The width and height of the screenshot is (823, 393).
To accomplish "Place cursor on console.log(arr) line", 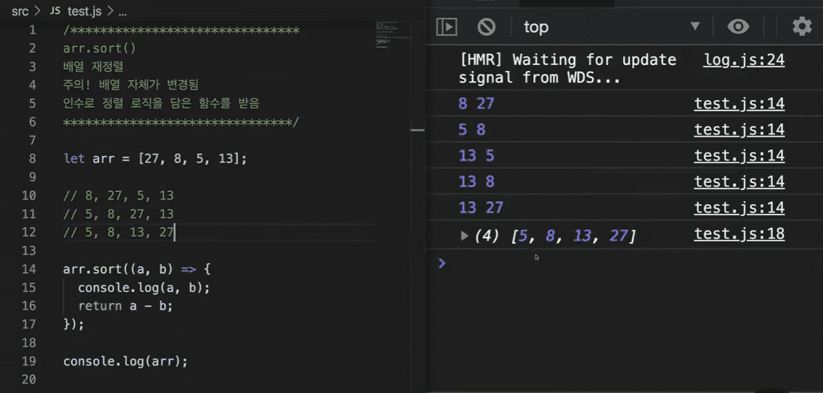I will (125, 362).
